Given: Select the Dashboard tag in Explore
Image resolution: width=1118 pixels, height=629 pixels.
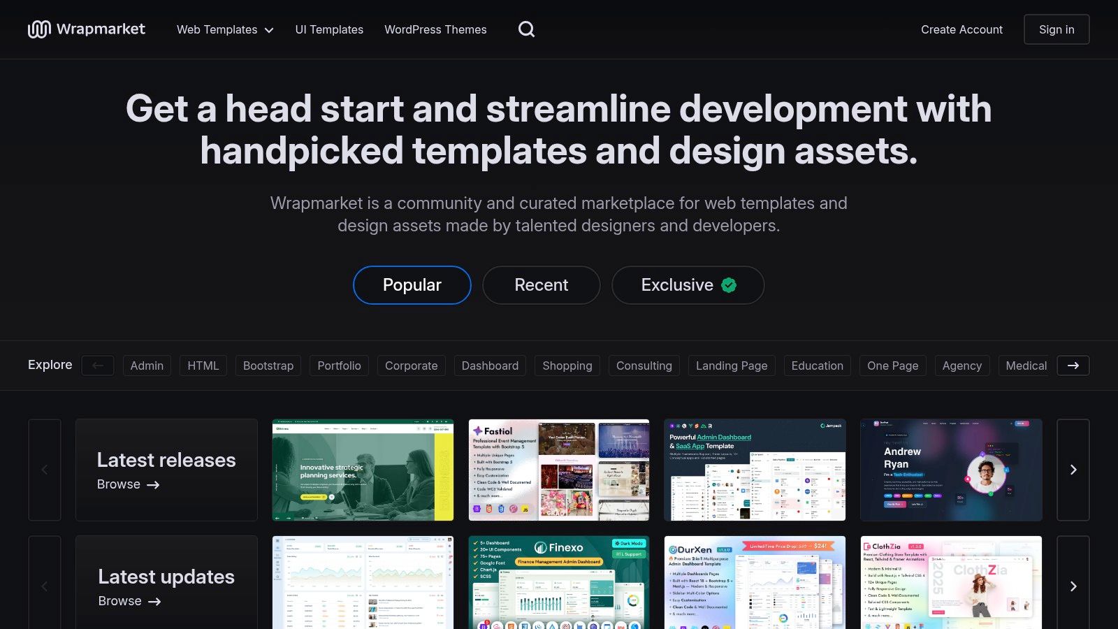Looking at the screenshot, I should point(490,366).
